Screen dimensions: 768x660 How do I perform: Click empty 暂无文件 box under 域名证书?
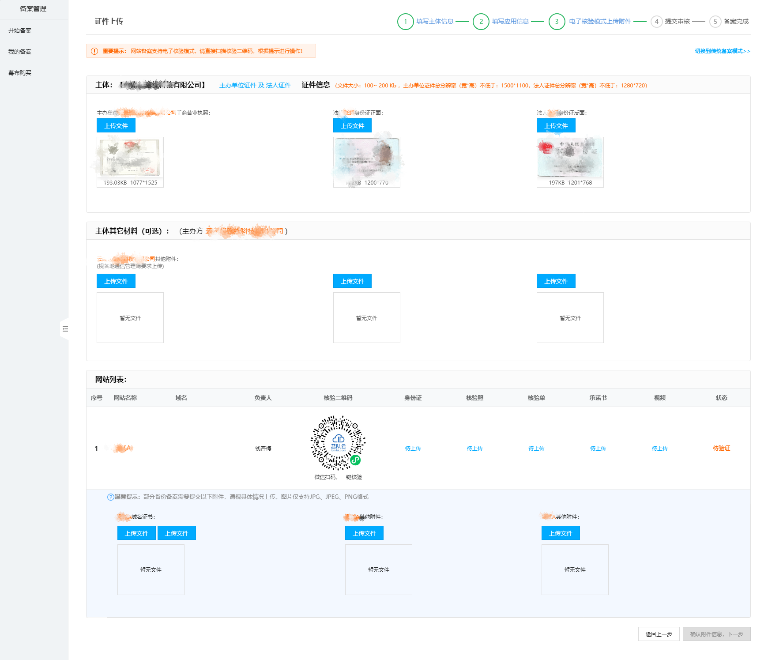click(151, 570)
